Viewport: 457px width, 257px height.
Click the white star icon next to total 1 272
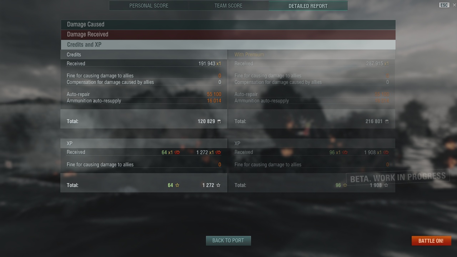point(218,185)
